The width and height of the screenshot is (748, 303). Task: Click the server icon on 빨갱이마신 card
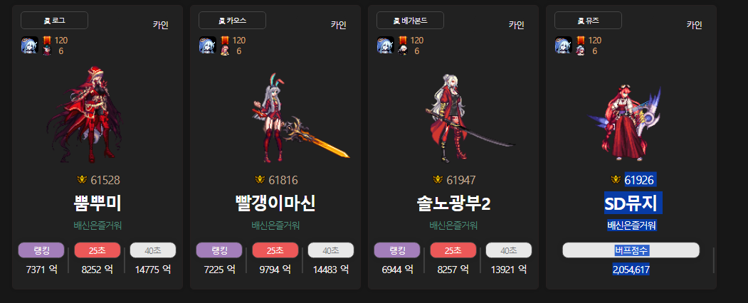pyautogui.click(x=208, y=45)
